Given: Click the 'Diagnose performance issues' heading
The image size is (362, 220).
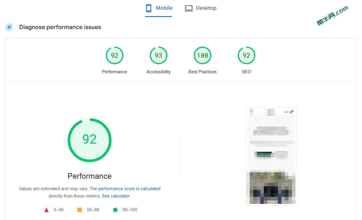Looking at the screenshot, I should pos(60,27).
